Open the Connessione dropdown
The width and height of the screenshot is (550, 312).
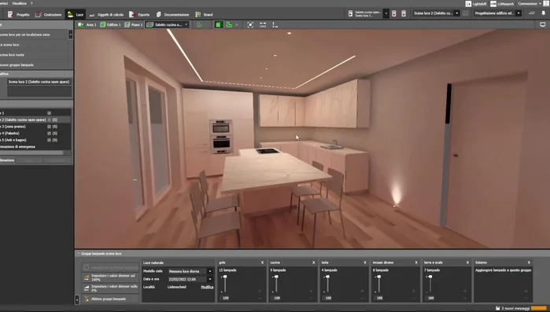pyautogui.click(x=530, y=3)
